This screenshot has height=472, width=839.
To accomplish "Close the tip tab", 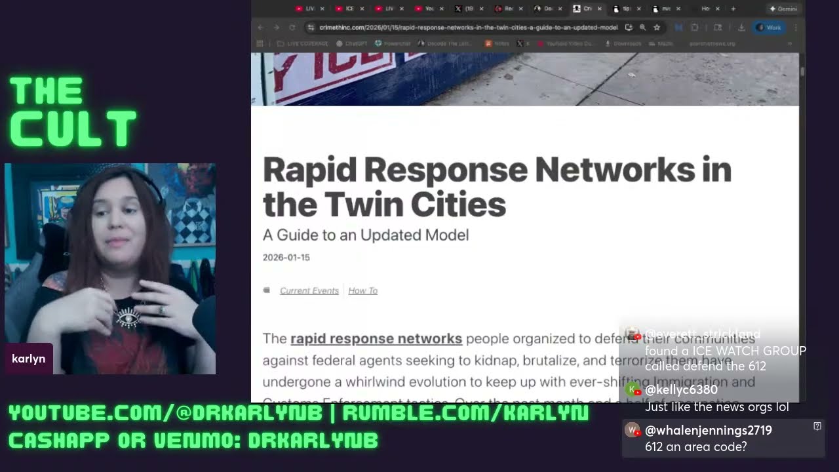I will click(x=638, y=9).
